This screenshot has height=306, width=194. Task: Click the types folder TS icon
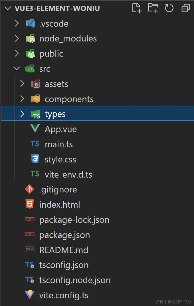click(x=36, y=114)
